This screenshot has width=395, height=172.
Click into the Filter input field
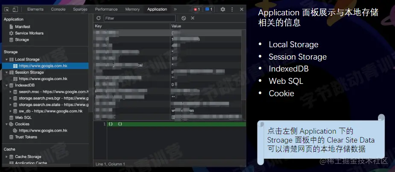140,18
